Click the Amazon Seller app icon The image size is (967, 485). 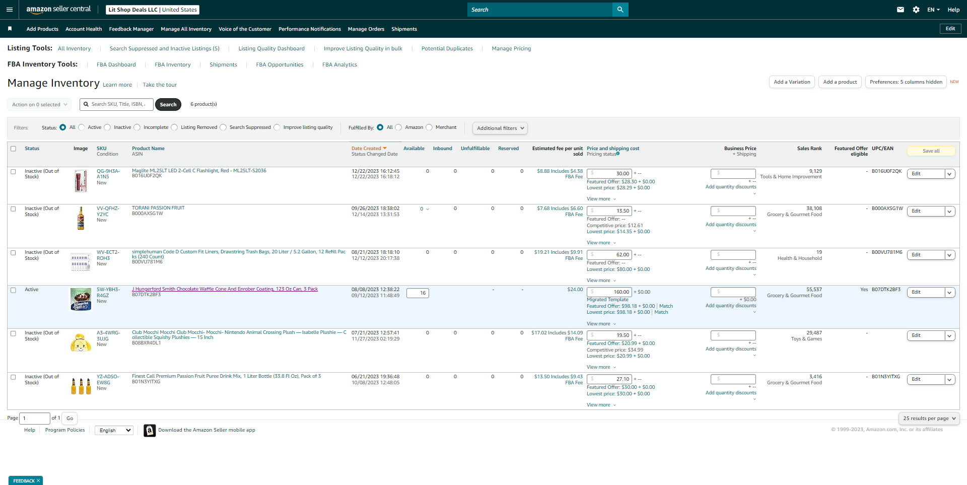pos(150,430)
